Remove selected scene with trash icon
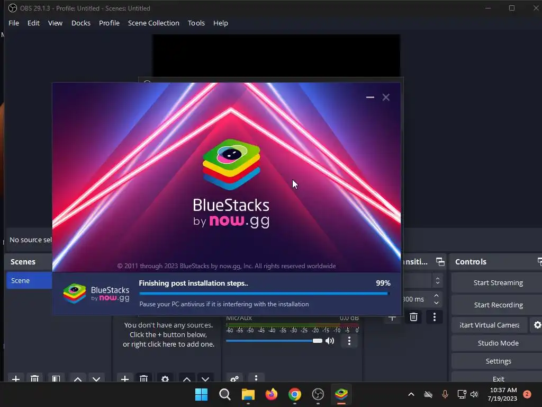542x407 pixels. 34,379
